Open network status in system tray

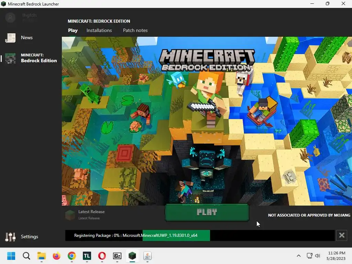(310, 256)
